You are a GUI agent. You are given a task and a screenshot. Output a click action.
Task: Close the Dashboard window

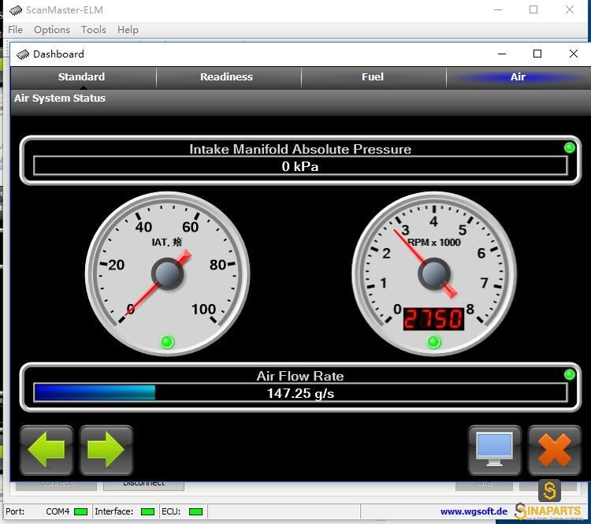[x=574, y=54]
